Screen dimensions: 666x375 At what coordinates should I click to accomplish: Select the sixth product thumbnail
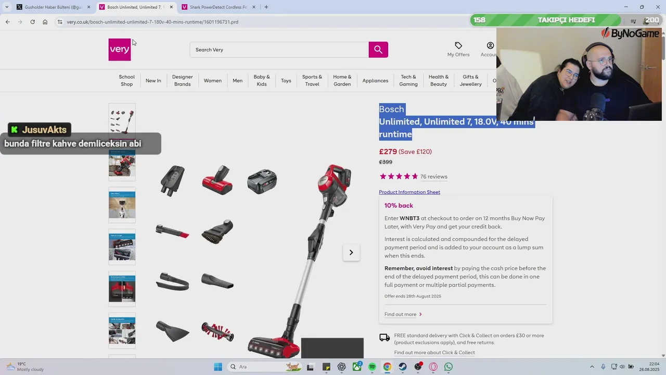tap(122, 331)
